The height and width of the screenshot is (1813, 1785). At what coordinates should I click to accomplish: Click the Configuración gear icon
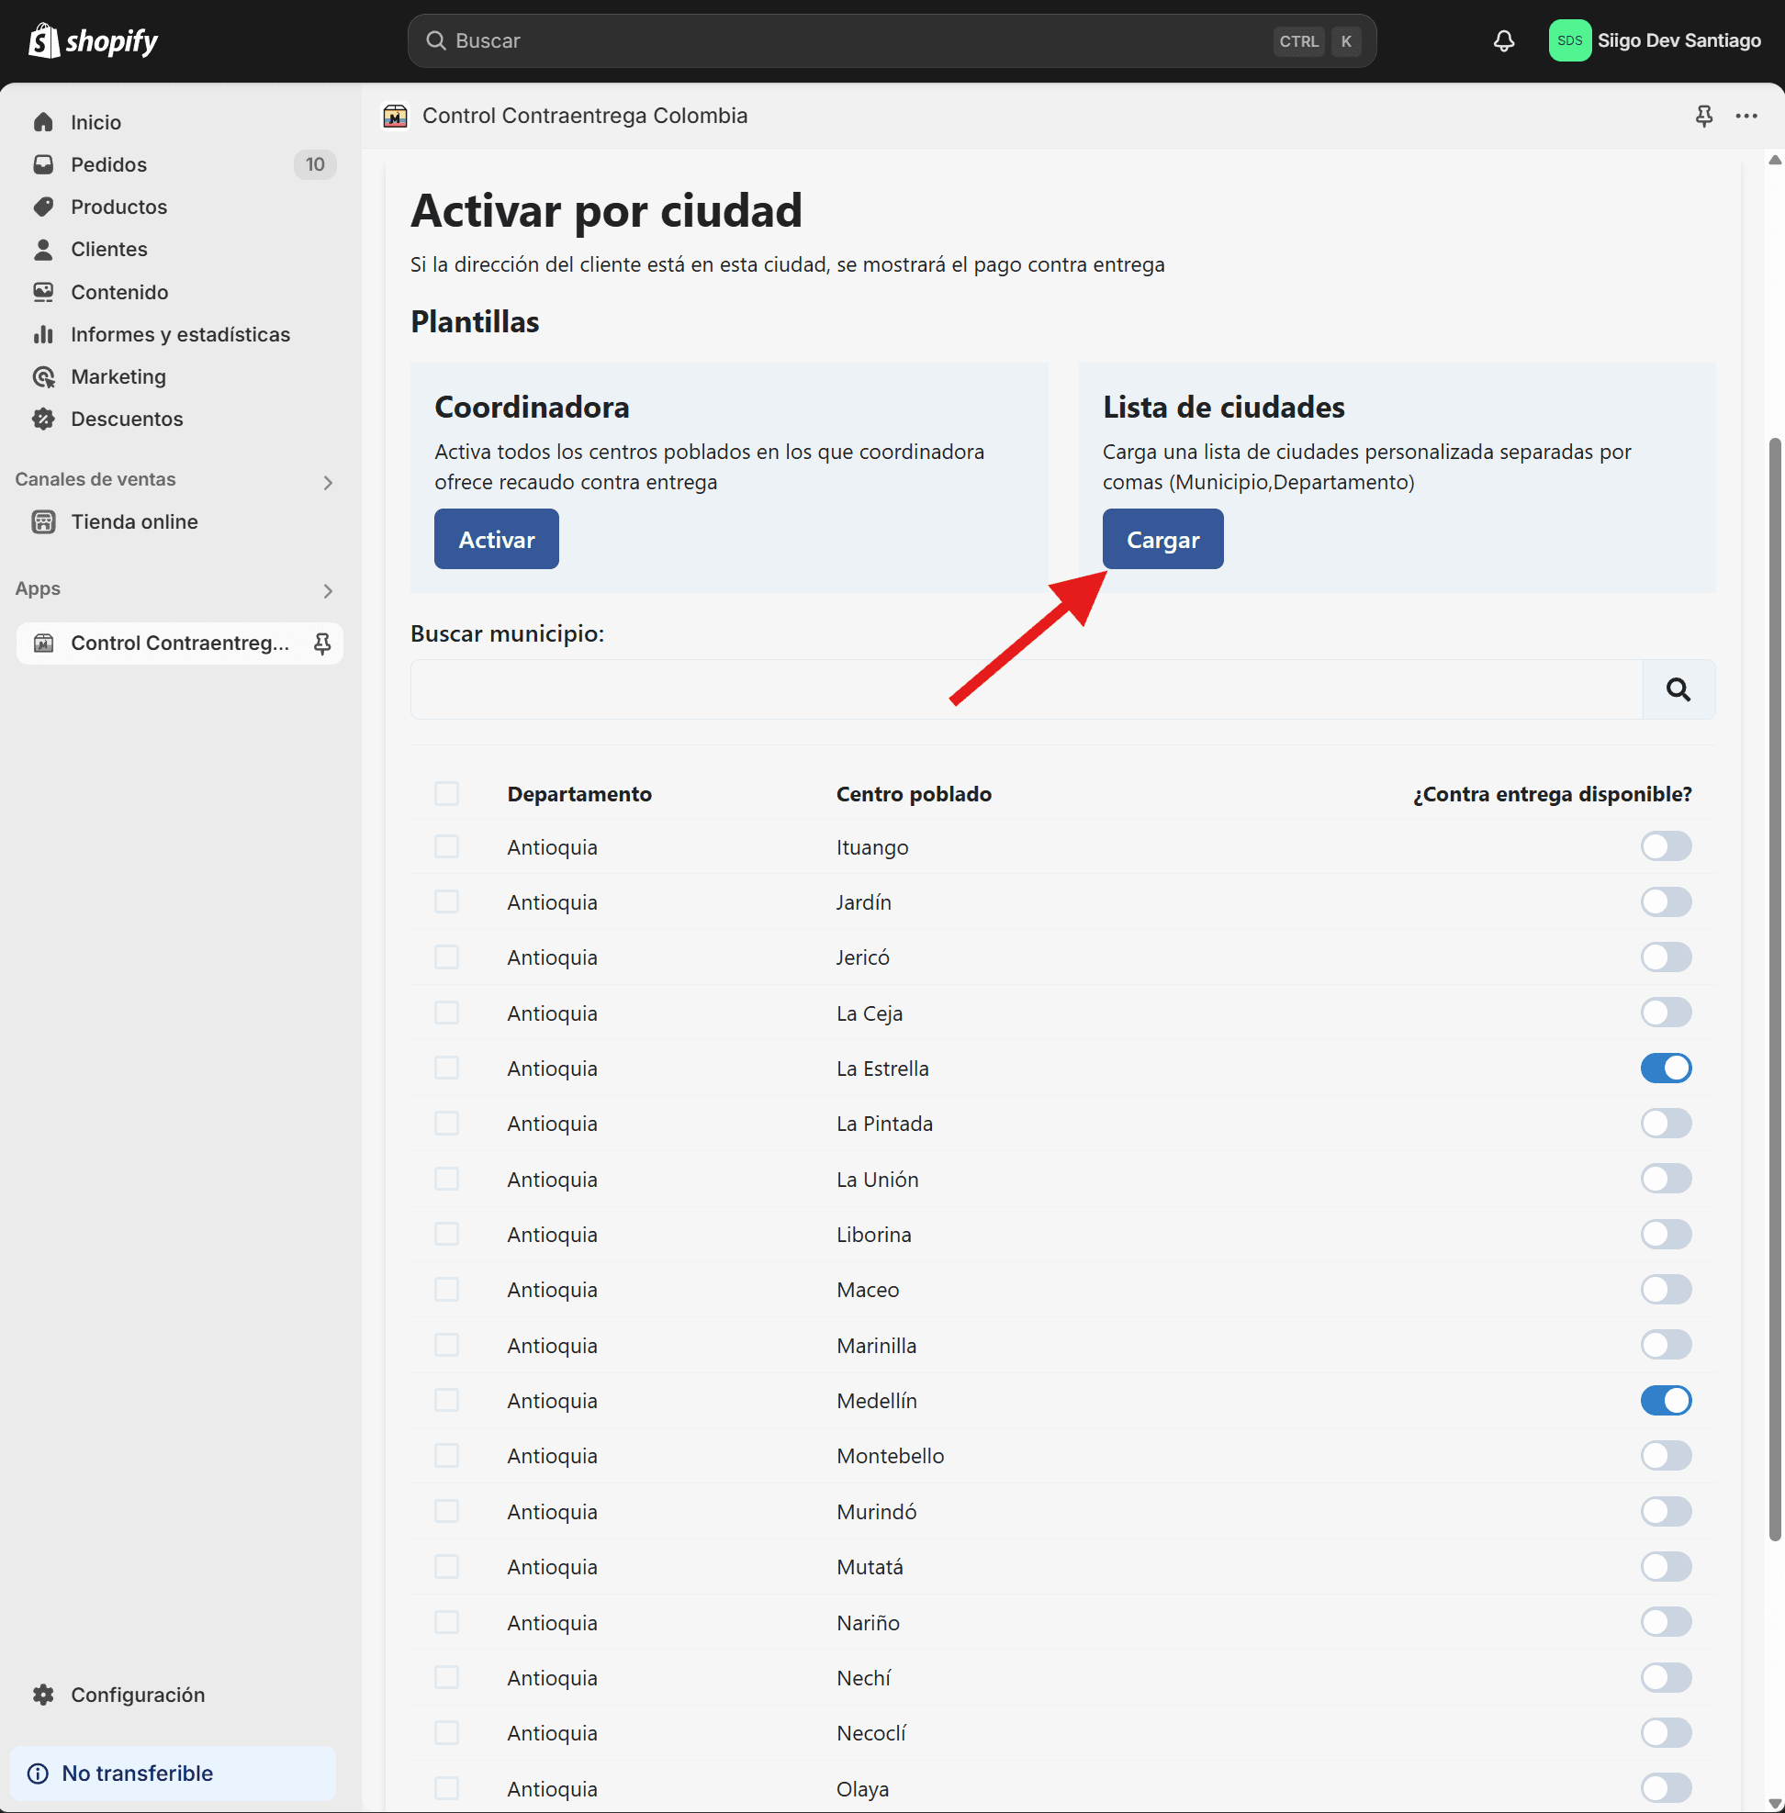43,1694
